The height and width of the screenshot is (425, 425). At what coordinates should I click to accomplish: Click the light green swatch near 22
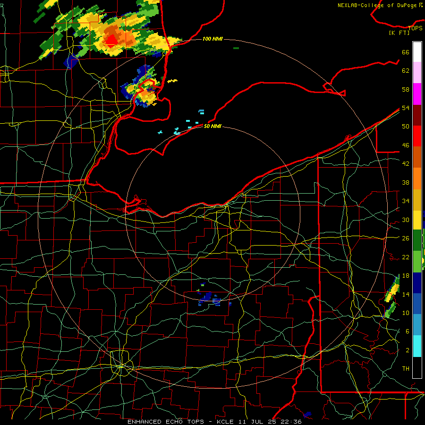pos(417,262)
